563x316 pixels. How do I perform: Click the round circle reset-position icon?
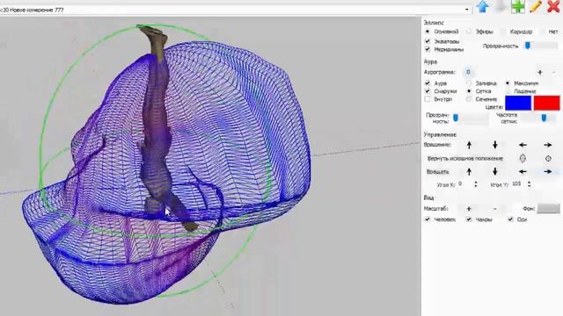click(548, 158)
